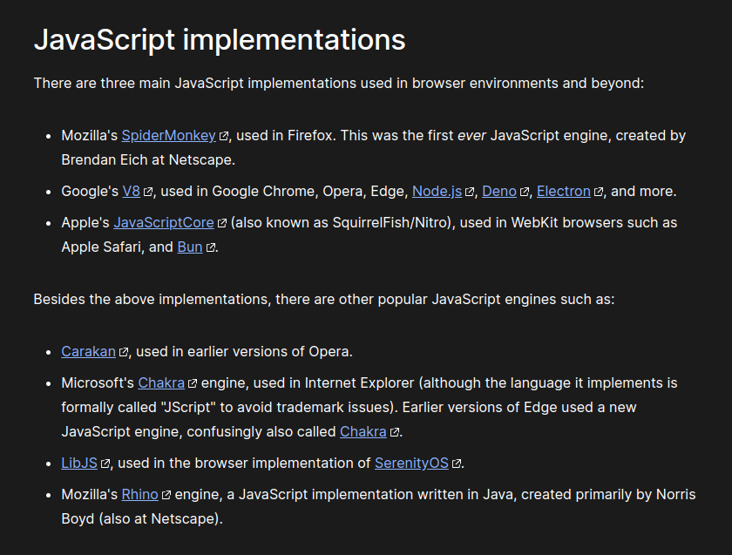The height and width of the screenshot is (555, 732).
Task: Open the Deno link
Action: tap(499, 192)
